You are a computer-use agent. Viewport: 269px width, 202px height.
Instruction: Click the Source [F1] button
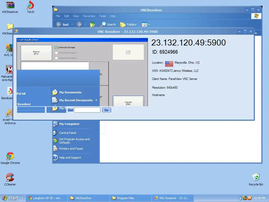click(x=36, y=53)
